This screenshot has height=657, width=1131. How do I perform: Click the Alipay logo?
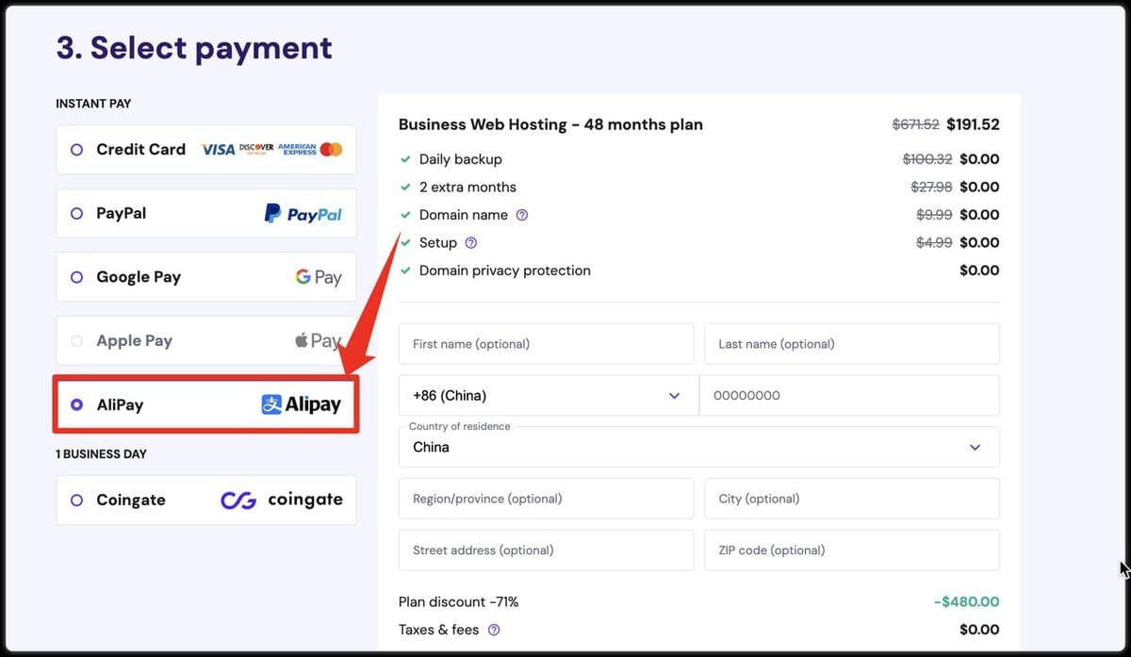coord(302,404)
